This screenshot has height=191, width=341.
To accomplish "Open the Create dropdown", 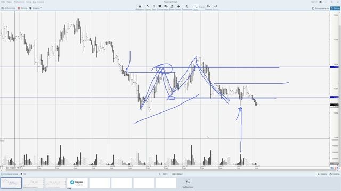I will coord(36,8).
